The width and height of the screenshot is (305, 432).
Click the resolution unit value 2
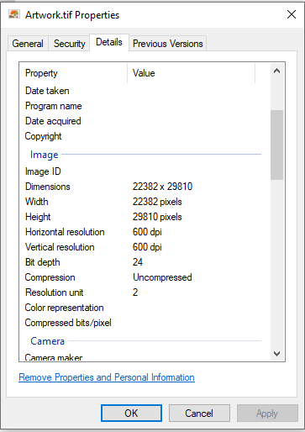(135, 292)
